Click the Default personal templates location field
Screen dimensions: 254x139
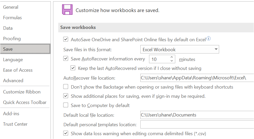[x=197, y=124]
